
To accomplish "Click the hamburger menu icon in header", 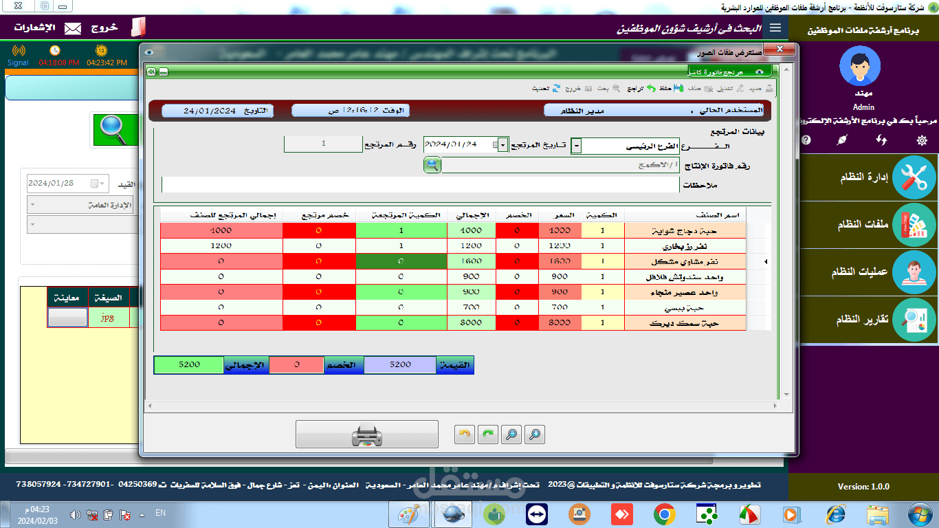I will (x=775, y=27).
